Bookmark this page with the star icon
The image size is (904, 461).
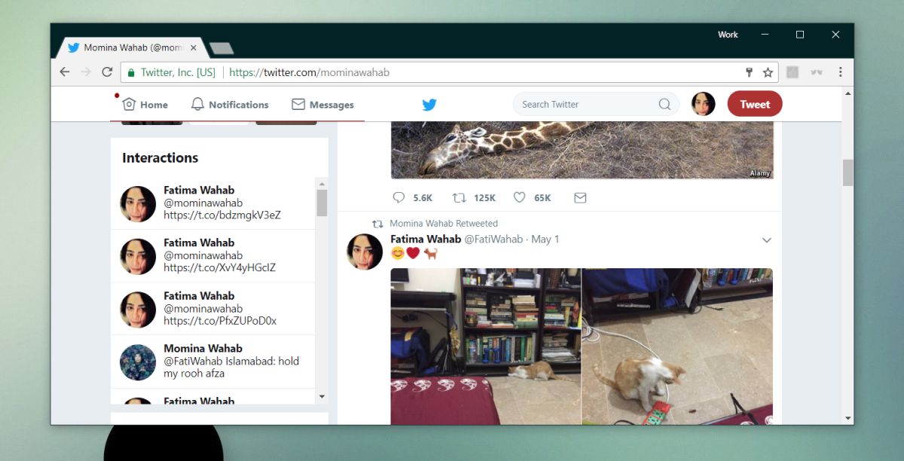pyautogui.click(x=768, y=72)
